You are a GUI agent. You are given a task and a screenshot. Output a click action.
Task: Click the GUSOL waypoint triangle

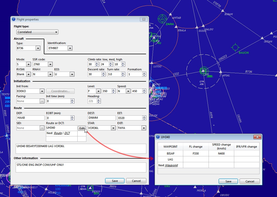(197, 27)
